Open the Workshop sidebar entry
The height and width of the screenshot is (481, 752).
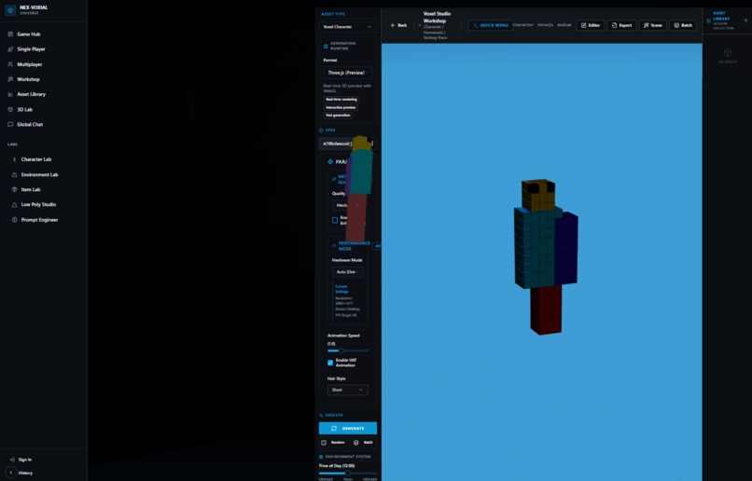[x=28, y=79]
